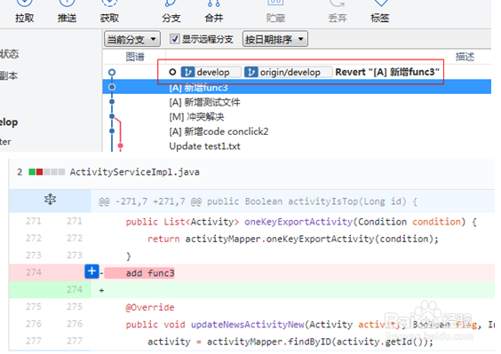The image size is (501, 354).
Task: Select the master branch in the sidebar
Action: pyautogui.click(x=5, y=141)
